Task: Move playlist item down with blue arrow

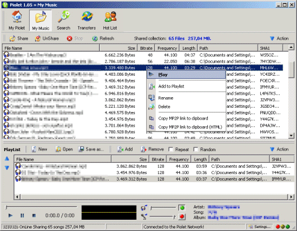Action: point(7,168)
